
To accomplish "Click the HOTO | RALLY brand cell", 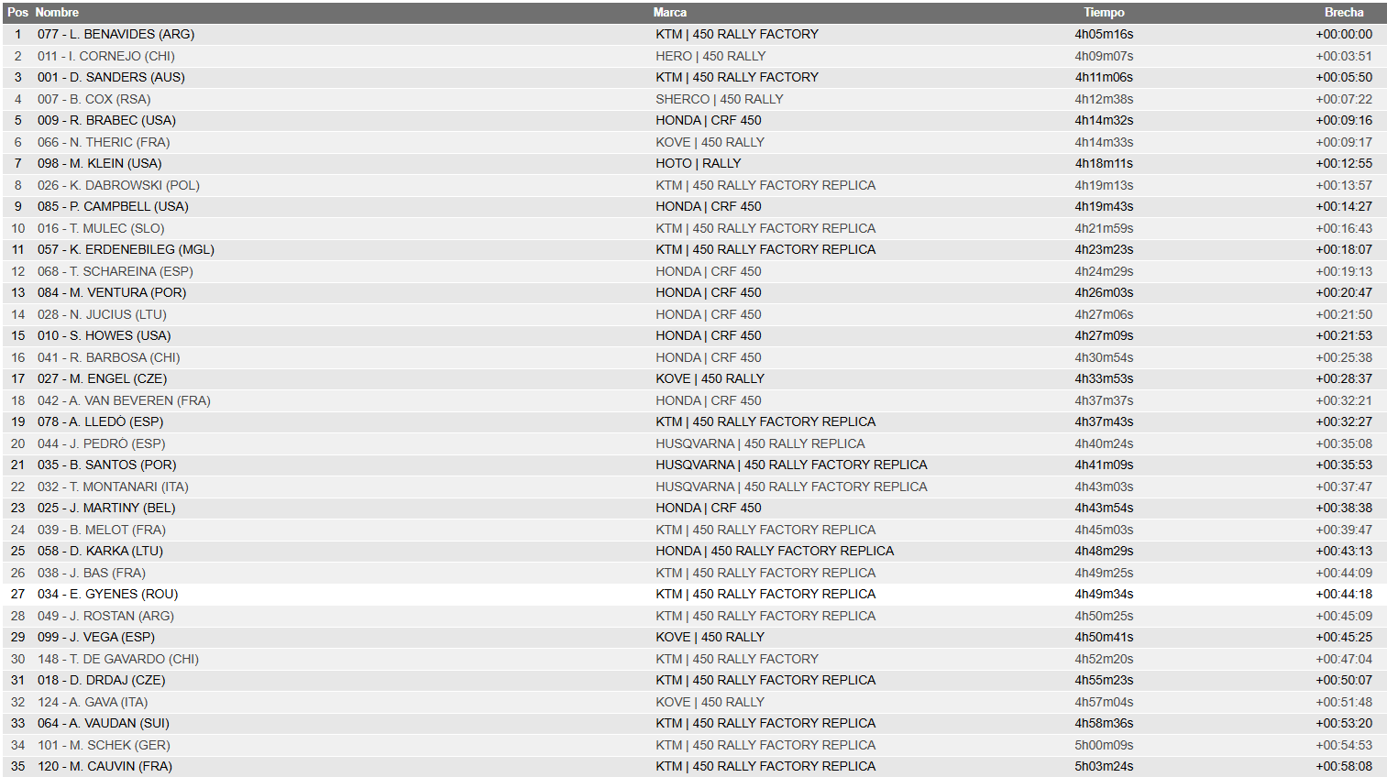I will (698, 163).
